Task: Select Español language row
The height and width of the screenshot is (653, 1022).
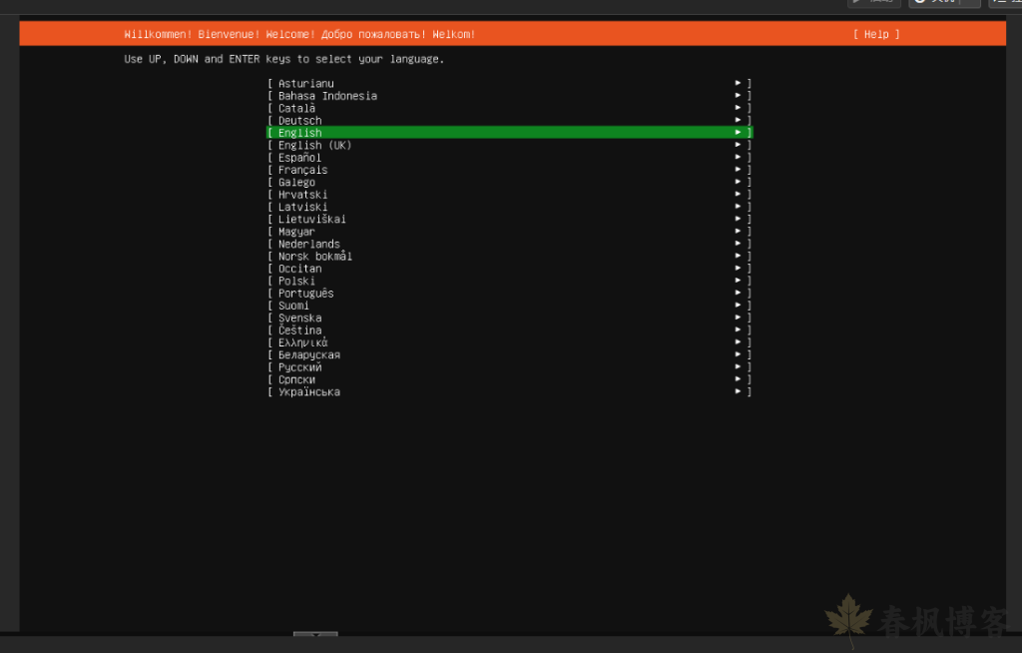Action: tap(510, 157)
